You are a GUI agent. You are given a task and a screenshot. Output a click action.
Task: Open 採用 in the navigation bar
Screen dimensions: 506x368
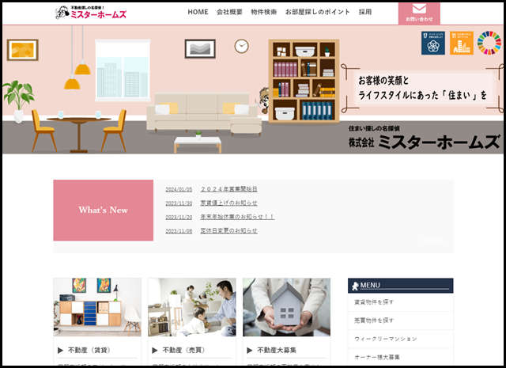(x=365, y=12)
